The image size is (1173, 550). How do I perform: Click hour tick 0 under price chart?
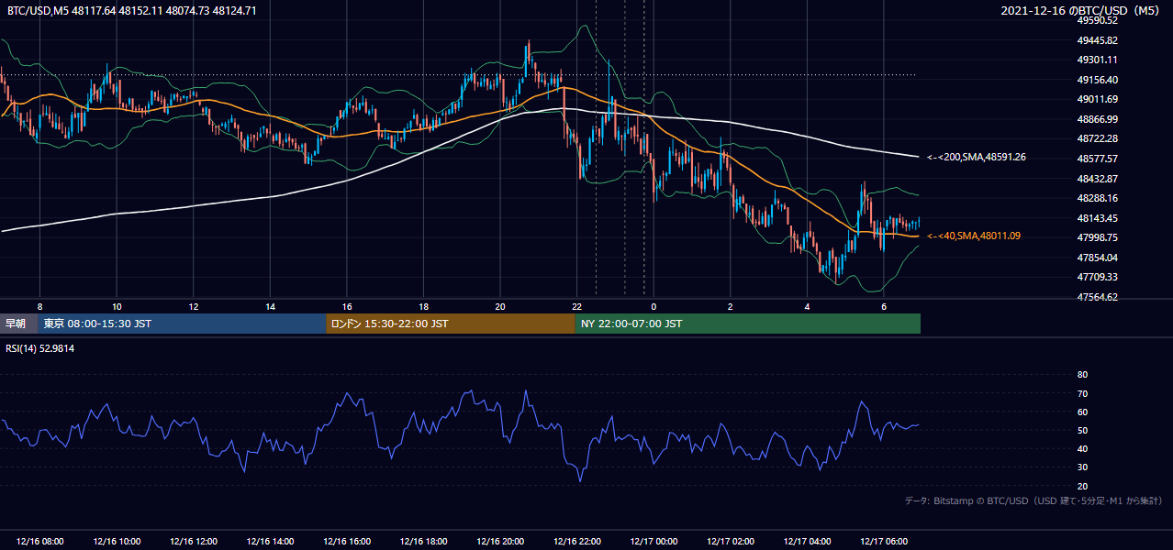654,306
